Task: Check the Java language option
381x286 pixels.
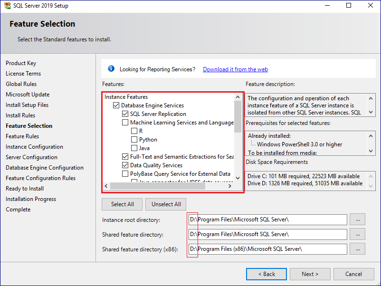Action: [x=134, y=148]
